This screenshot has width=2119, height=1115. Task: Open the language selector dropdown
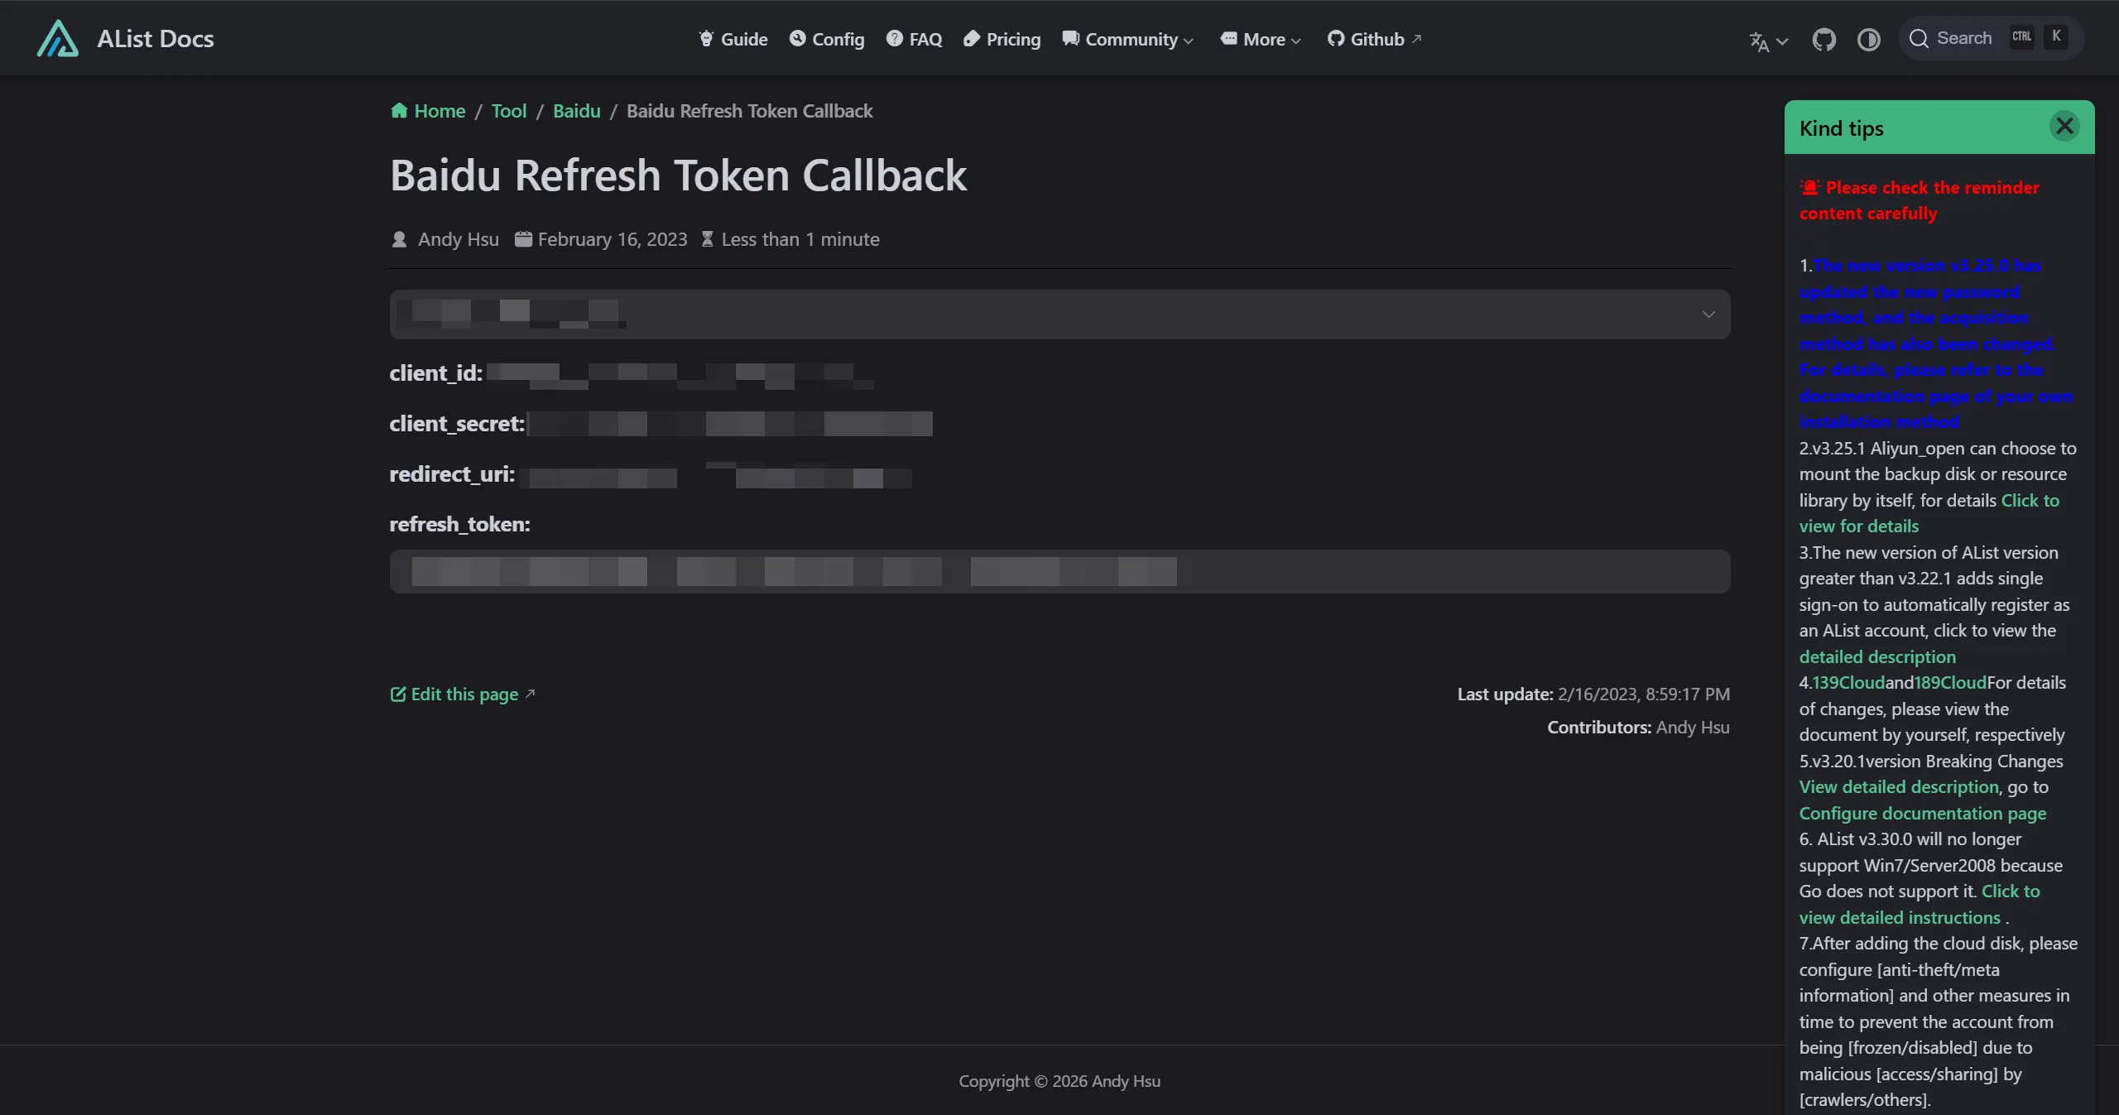point(1767,41)
